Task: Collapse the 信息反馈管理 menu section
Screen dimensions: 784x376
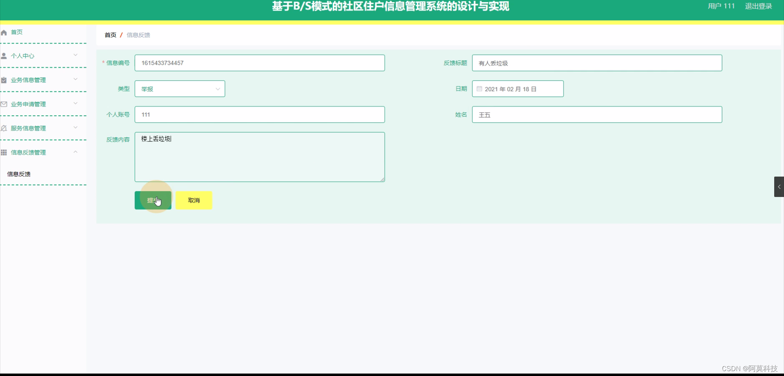Action: tap(76, 151)
